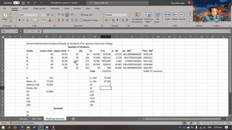
Task: Cut selection with scissors icon
Action: click(11, 14)
